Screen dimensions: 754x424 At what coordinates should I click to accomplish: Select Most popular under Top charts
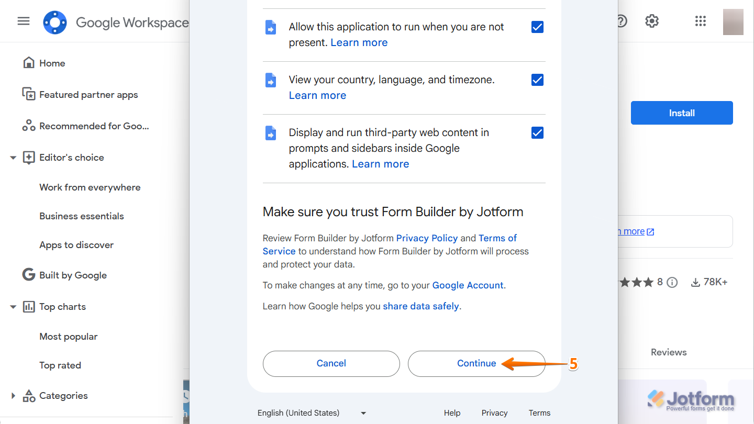(x=68, y=336)
